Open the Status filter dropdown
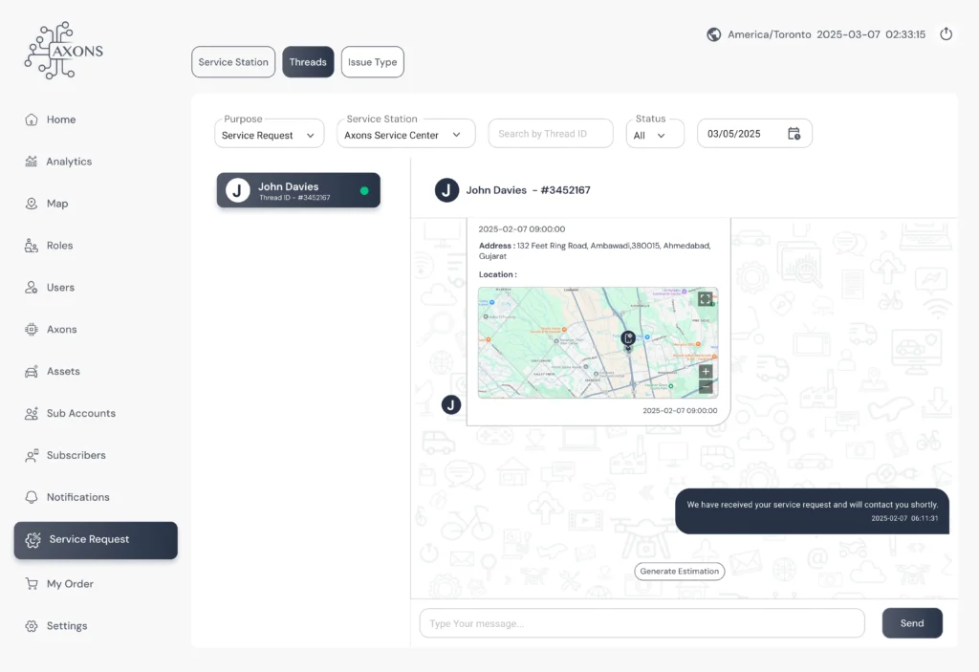 pyautogui.click(x=654, y=135)
